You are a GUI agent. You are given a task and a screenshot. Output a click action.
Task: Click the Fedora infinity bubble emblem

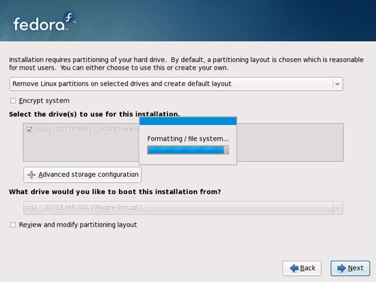[69, 18]
